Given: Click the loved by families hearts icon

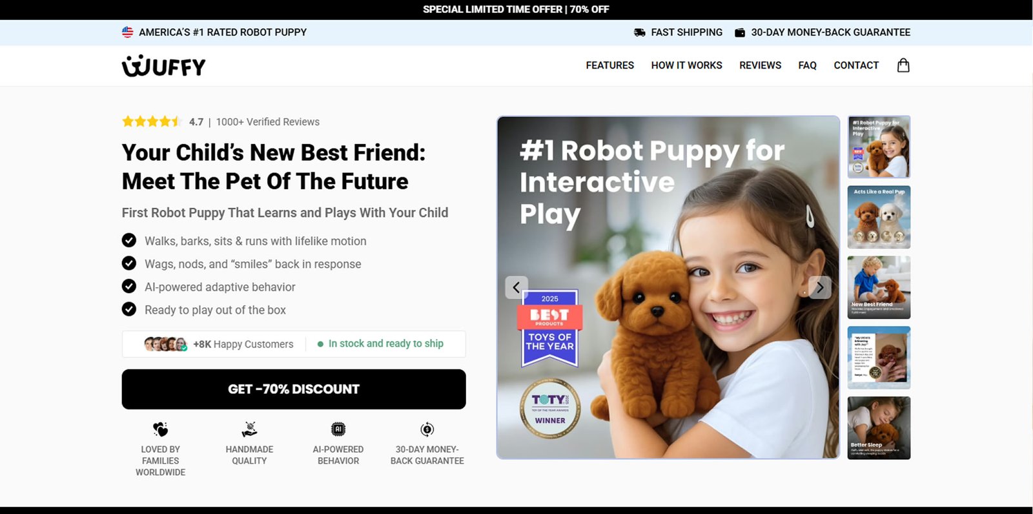Looking at the screenshot, I should click(161, 429).
